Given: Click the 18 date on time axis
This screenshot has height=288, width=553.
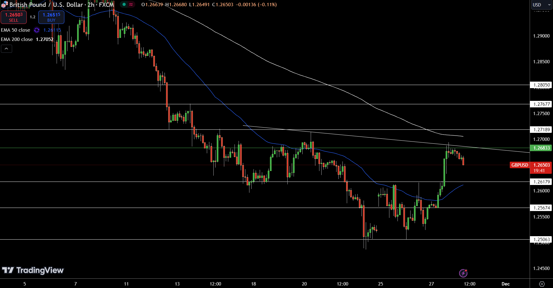Looking at the screenshot, I should point(253,284).
